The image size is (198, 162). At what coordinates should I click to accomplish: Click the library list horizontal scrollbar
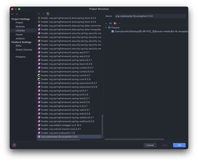pyautogui.click(x=58, y=139)
